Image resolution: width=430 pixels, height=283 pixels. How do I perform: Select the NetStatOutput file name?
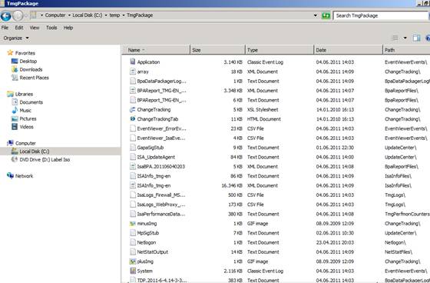click(153, 251)
